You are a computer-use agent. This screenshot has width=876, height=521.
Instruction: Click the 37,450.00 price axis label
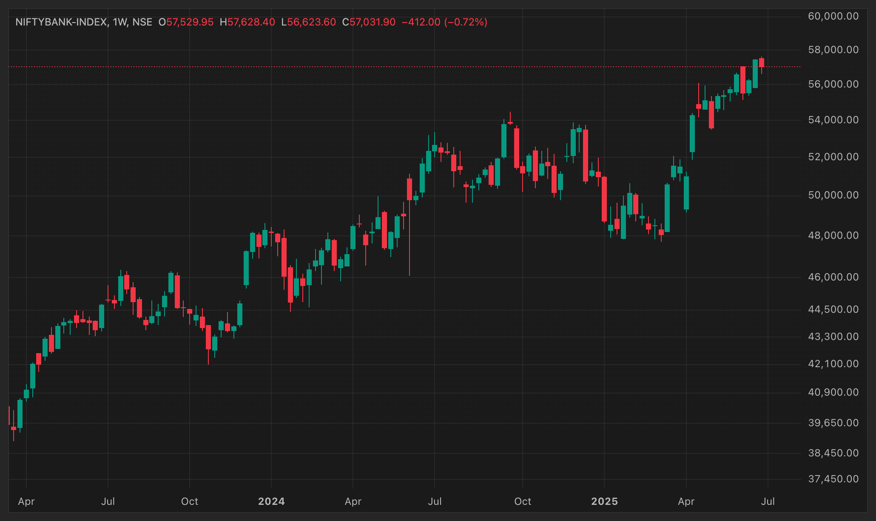(x=833, y=479)
